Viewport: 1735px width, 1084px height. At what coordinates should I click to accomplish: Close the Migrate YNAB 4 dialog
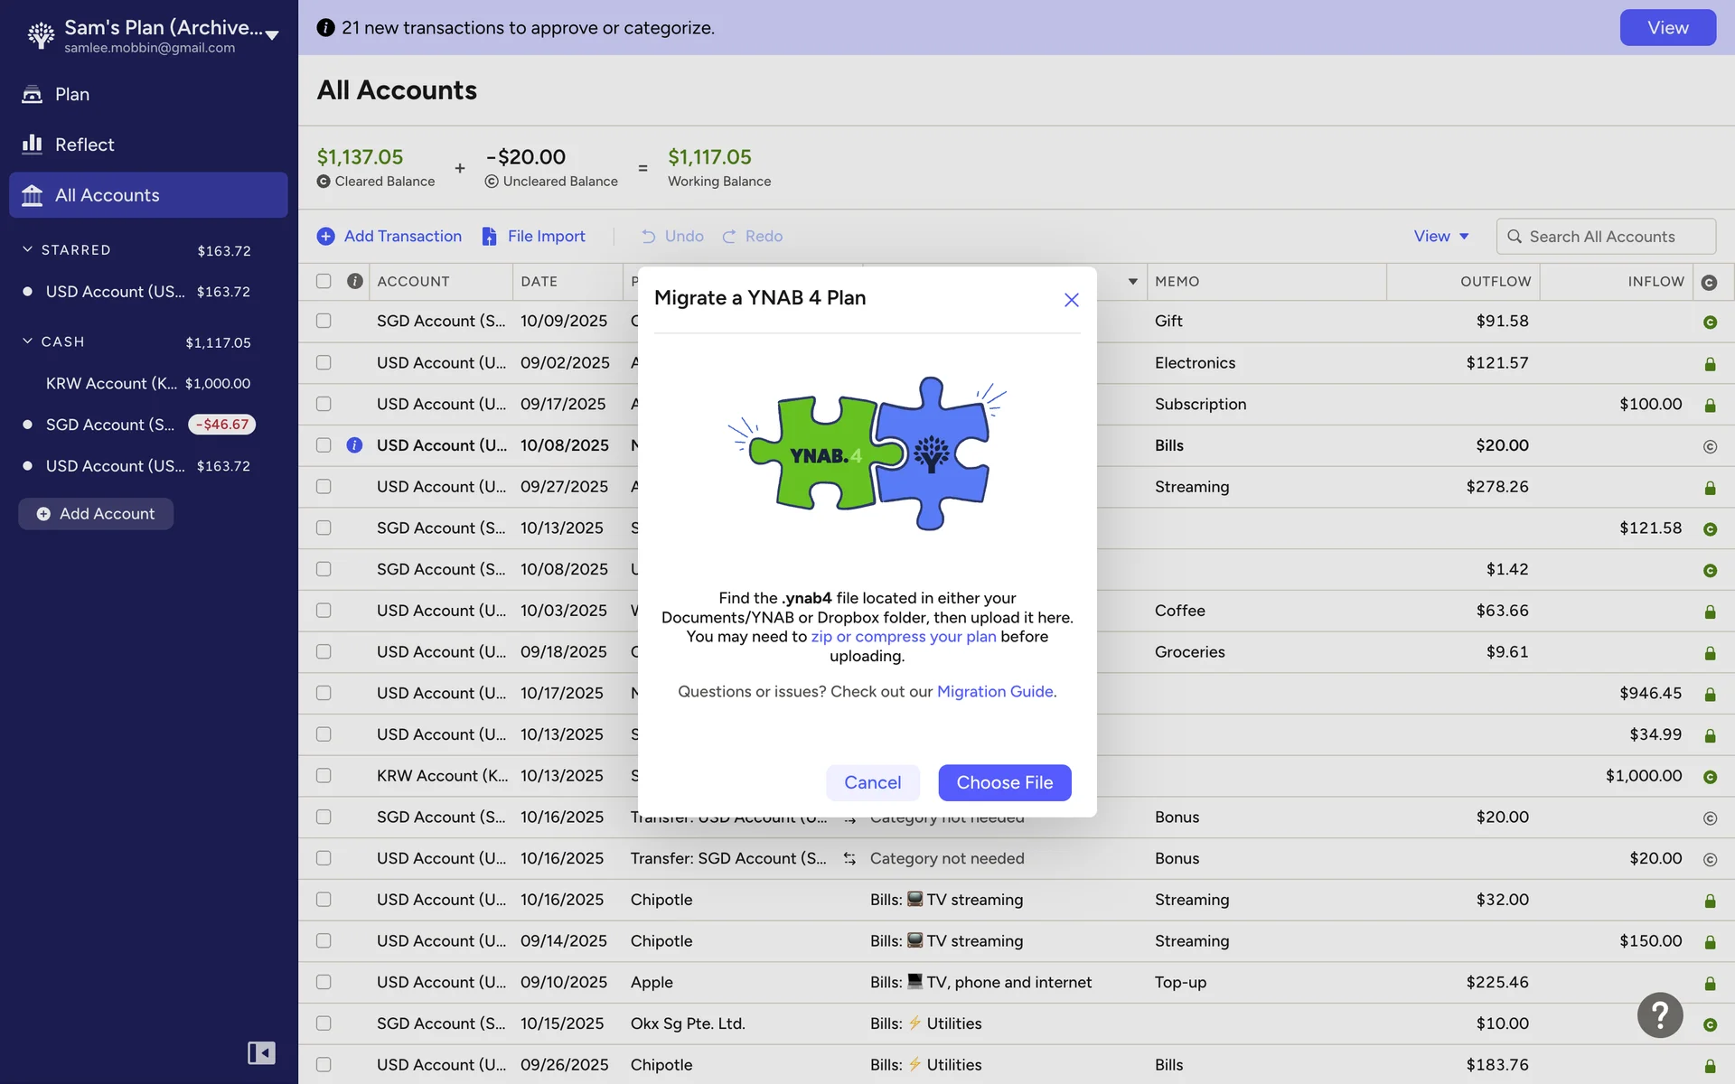pyautogui.click(x=1071, y=299)
